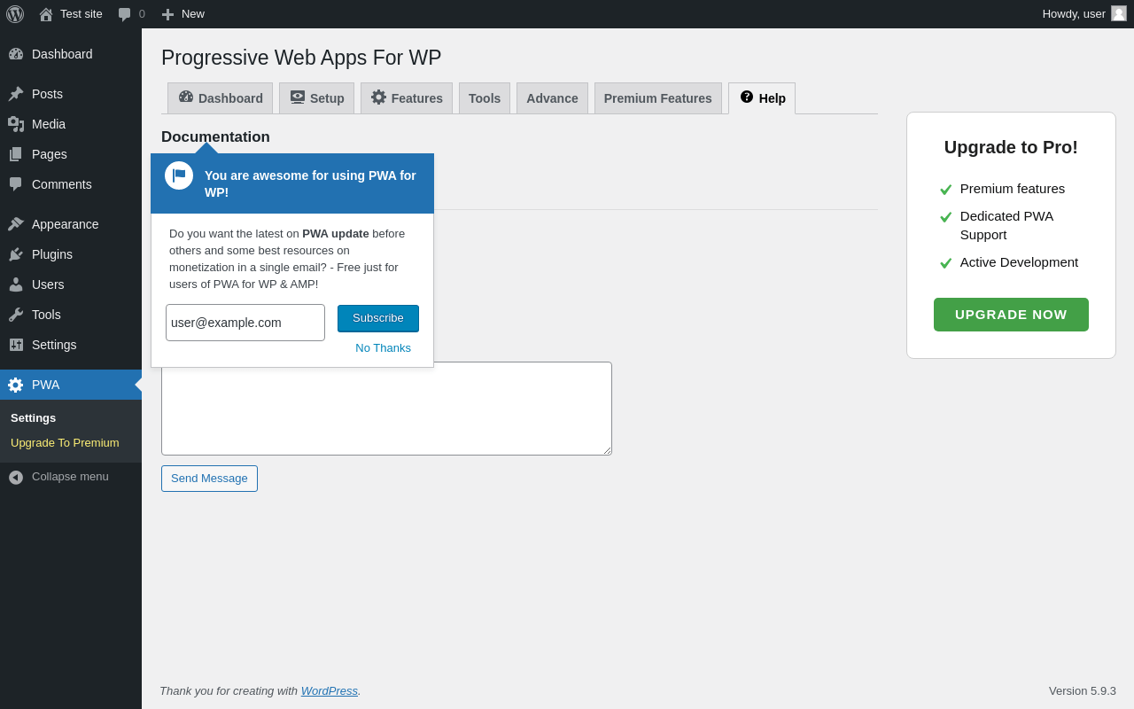Select the Premium Features tab

click(657, 98)
